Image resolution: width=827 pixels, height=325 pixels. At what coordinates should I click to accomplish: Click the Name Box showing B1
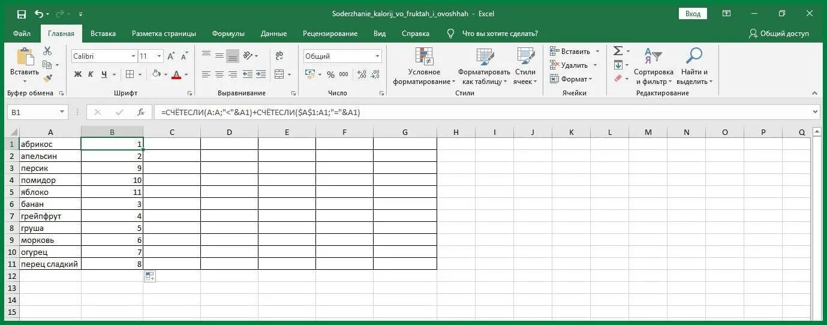tap(37, 112)
